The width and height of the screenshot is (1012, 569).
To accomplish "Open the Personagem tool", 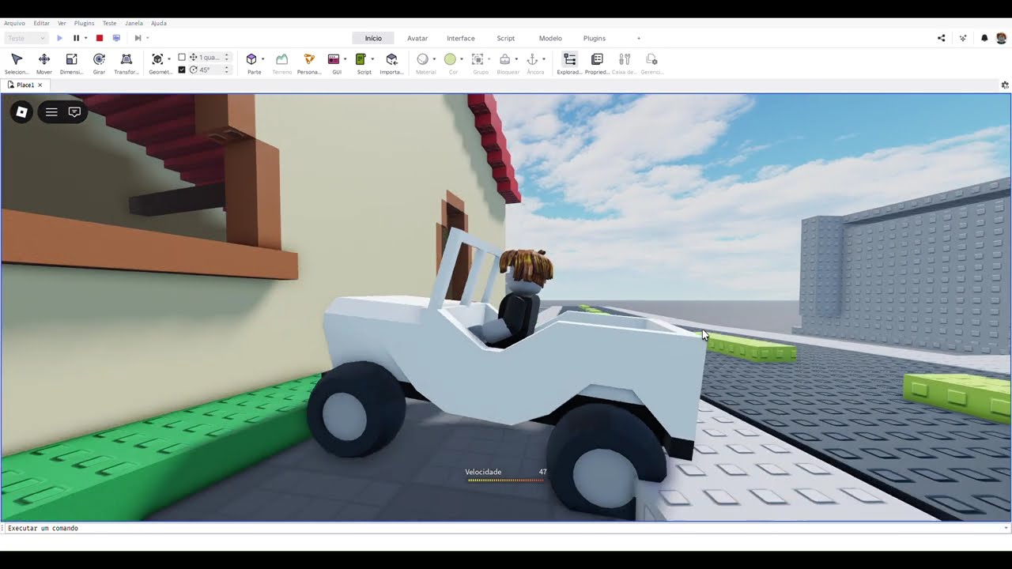I will (x=309, y=63).
